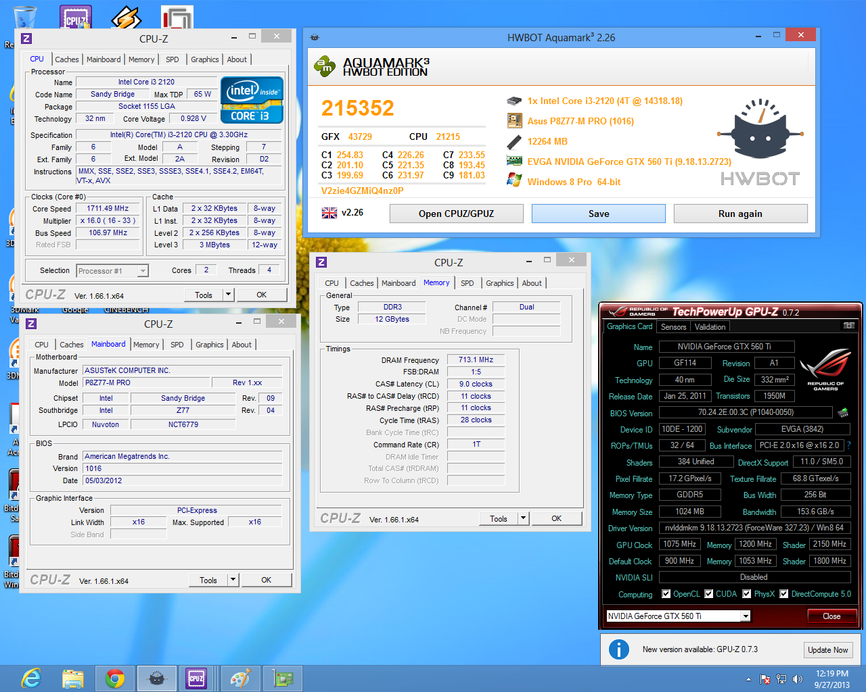Image resolution: width=866 pixels, height=692 pixels.
Task: Click Open CPUZ/GPUZ button in Aquamark
Action: (457, 214)
